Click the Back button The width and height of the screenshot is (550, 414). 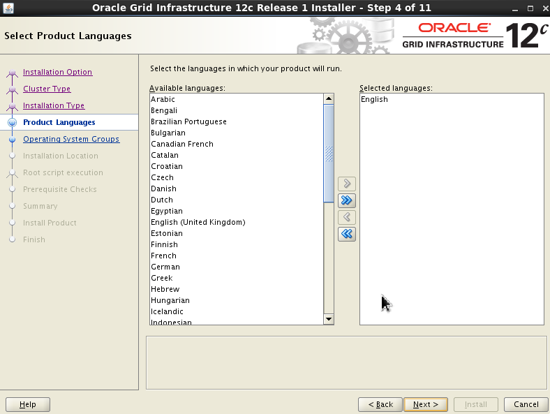click(x=380, y=404)
